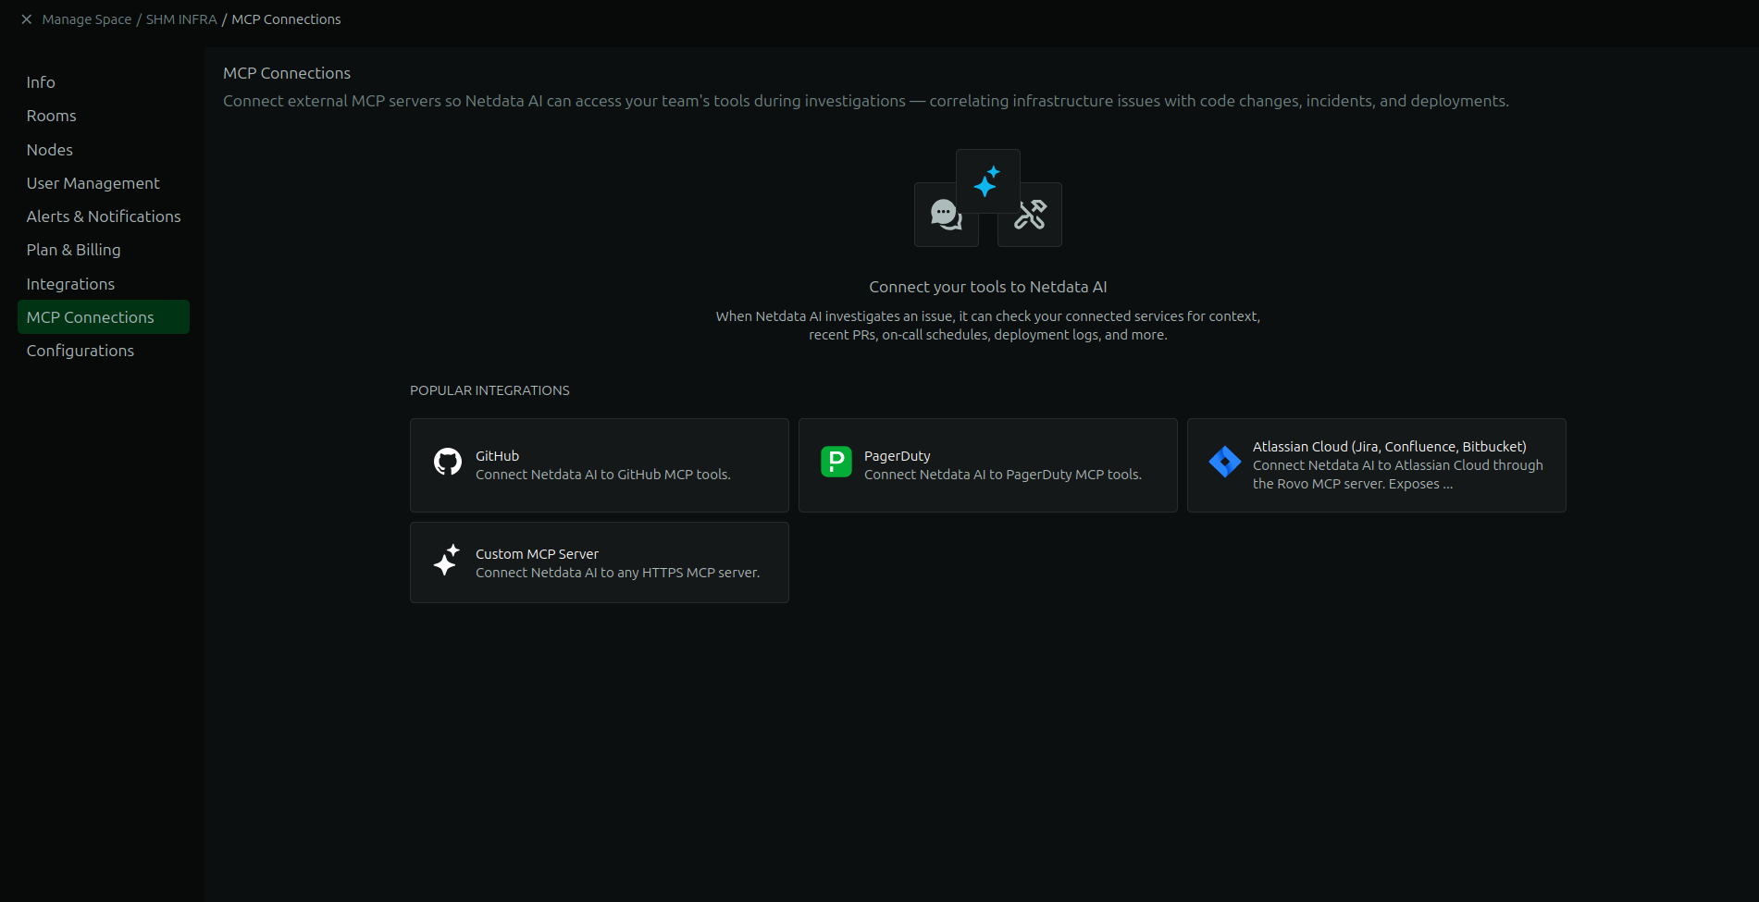This screenshot has height=902, width=1759.
Task: Click the Custom MCP Server sparkle icon
Action: click(448, 560)
